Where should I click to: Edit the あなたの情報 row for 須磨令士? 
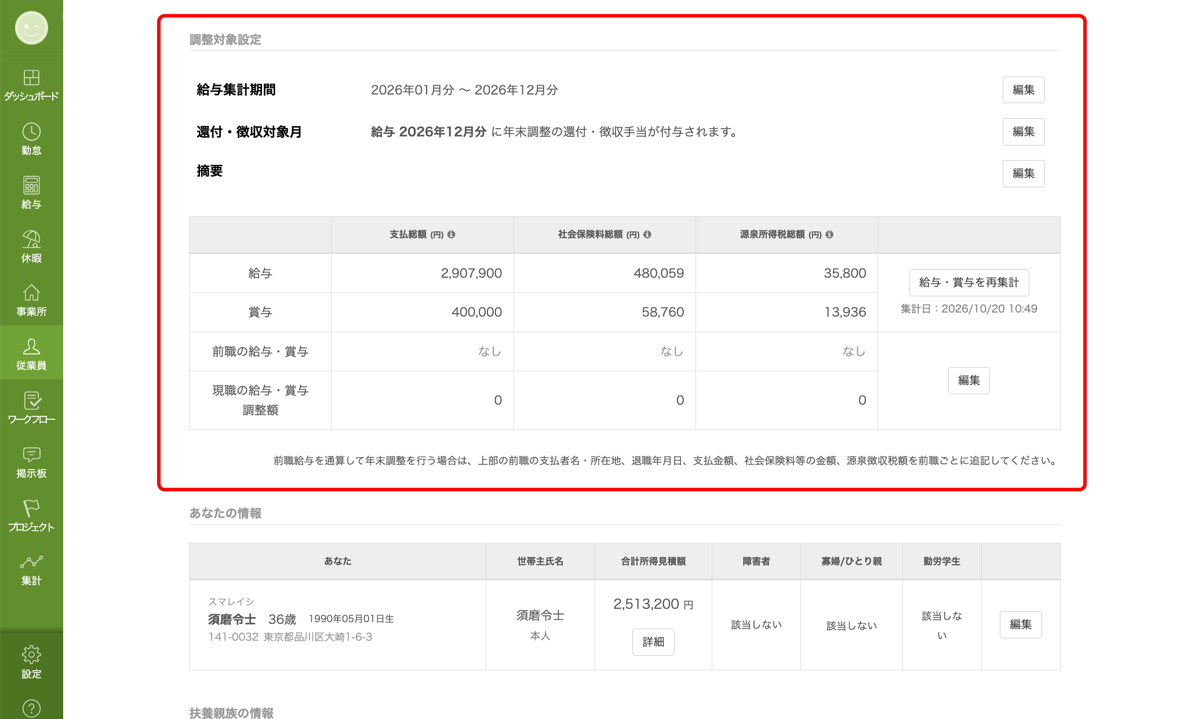[1021, 624]
